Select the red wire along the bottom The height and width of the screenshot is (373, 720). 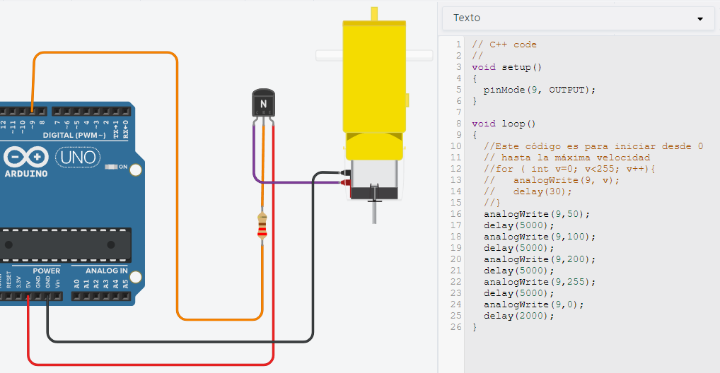149,365
